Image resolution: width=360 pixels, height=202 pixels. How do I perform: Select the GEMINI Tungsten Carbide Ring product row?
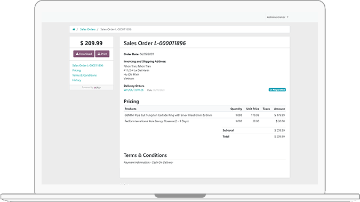[205, 115]
